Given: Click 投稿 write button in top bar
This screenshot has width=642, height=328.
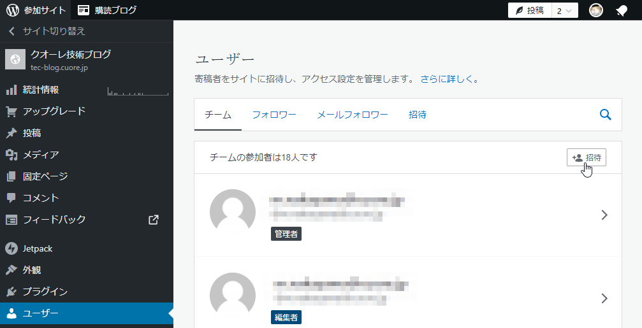Looking at the screenshot, I should click(x=530, y=10).
